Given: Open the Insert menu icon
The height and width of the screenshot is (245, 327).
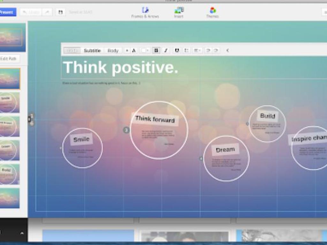Looking at the screenshot, I should point(179,12).
